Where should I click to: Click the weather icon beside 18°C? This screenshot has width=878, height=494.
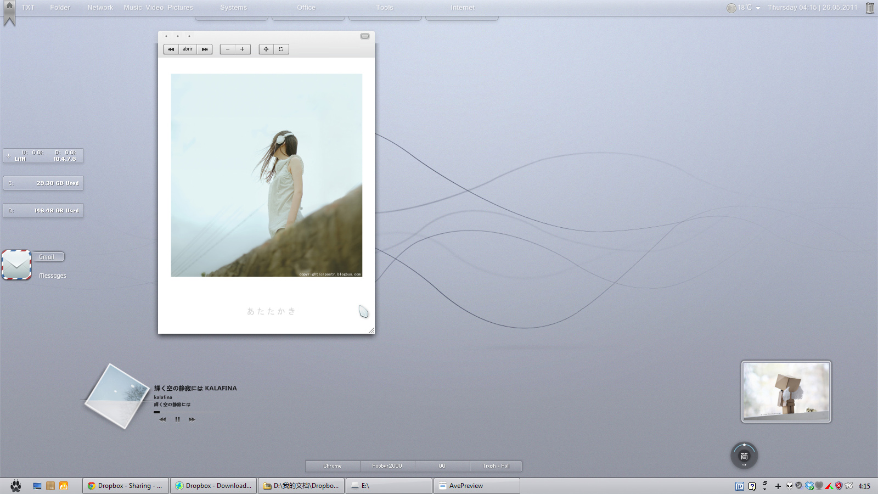coord(731,8)
